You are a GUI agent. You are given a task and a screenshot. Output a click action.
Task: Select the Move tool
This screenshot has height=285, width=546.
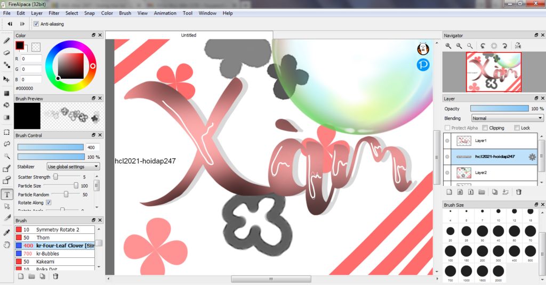[x=6, y=79]
